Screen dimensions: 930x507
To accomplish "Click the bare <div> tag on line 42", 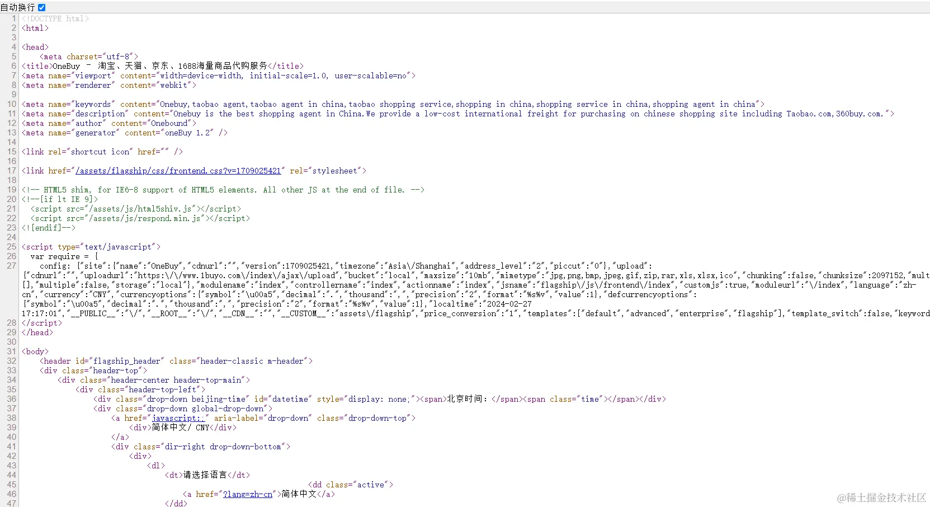I will [140, 456].
